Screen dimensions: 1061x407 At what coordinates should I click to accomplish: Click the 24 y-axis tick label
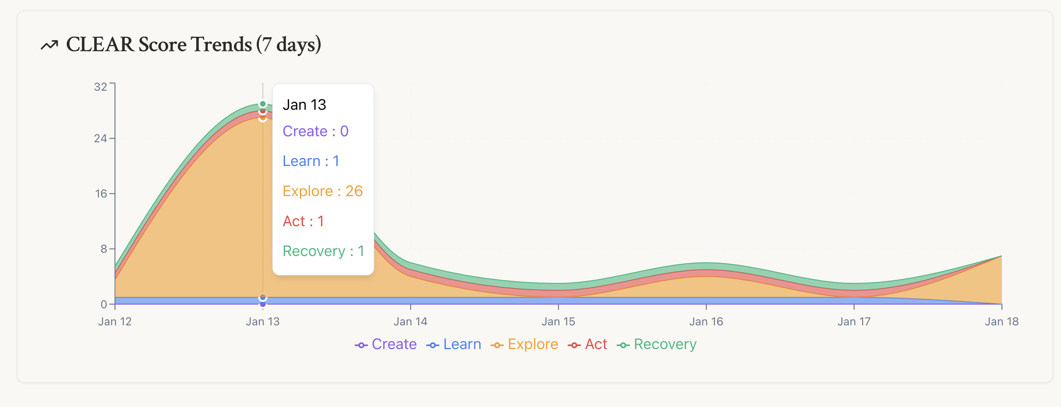[x=101, y=139]
